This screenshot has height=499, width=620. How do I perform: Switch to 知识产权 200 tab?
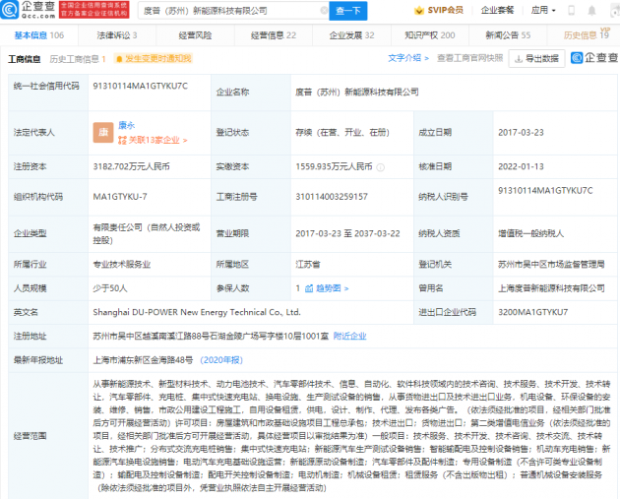point(430,35)
